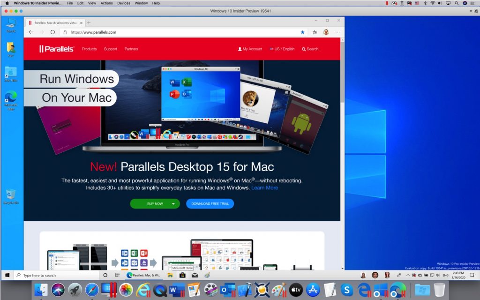
Task: Follow the Learn More link
Action: pos(264,187)
